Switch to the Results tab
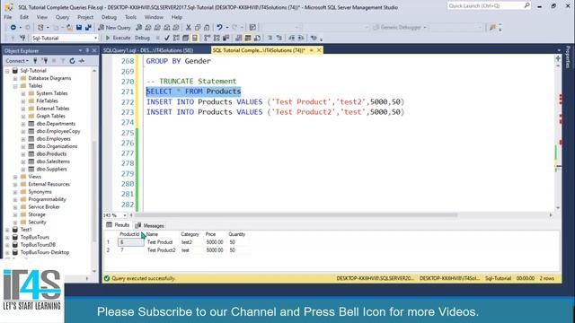The height and width of the screenshot is (323, 575). [x=118, y=225]
